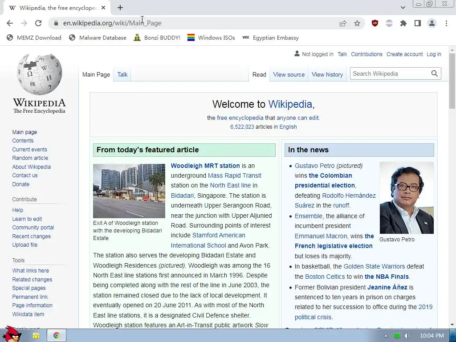Click the Log in link
The width and height of the screenshot is (456, 342).
[434, 54]
